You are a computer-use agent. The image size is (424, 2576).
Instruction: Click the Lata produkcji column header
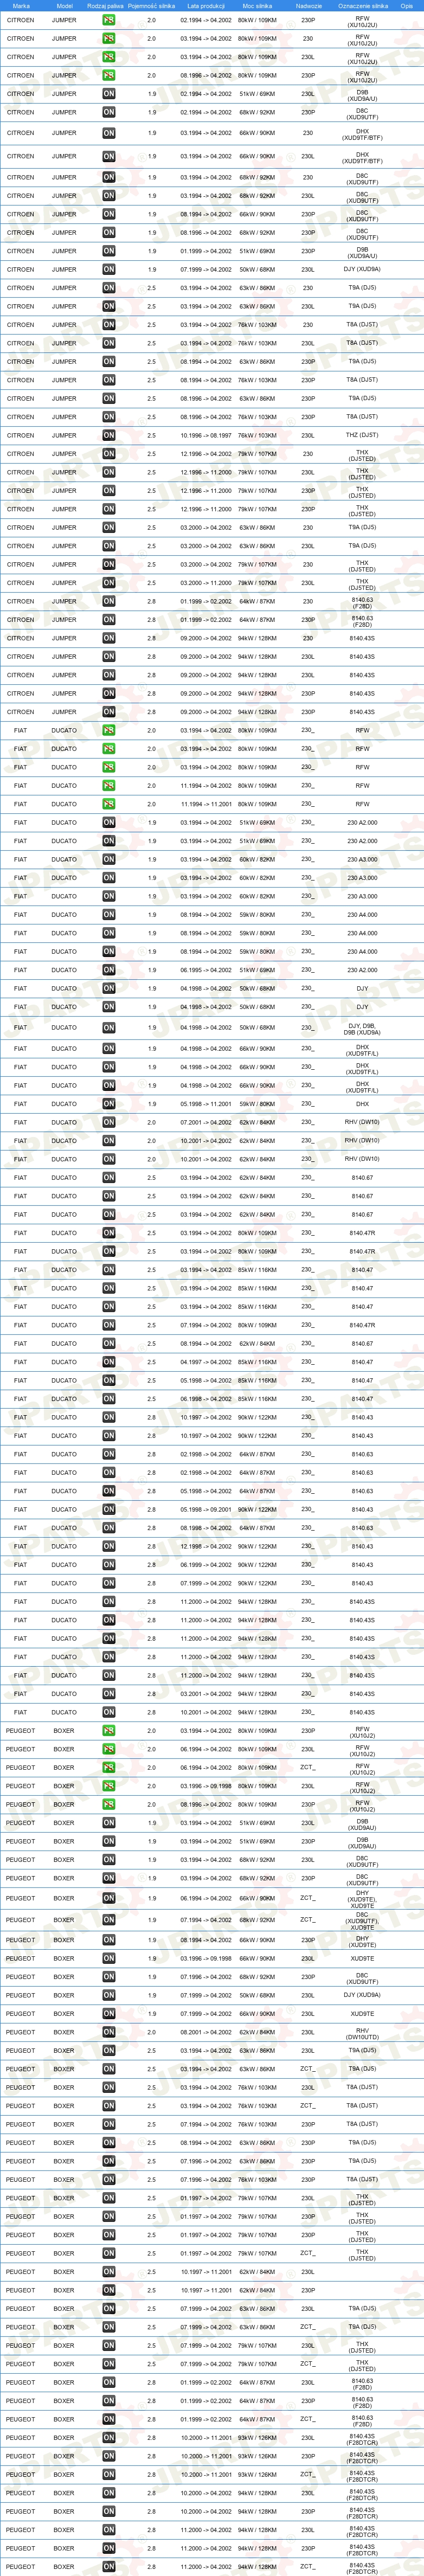[x=206, y=6]
